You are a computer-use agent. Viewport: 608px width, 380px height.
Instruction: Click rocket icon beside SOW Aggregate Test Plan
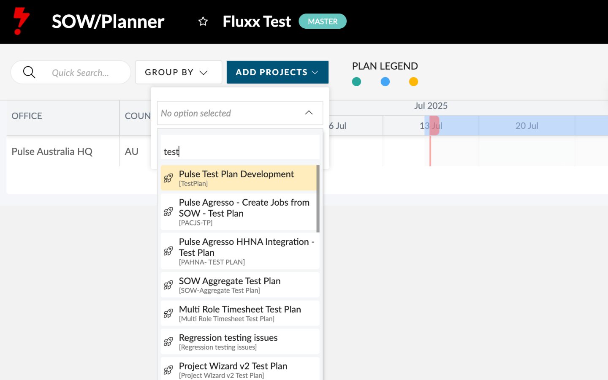168,285
